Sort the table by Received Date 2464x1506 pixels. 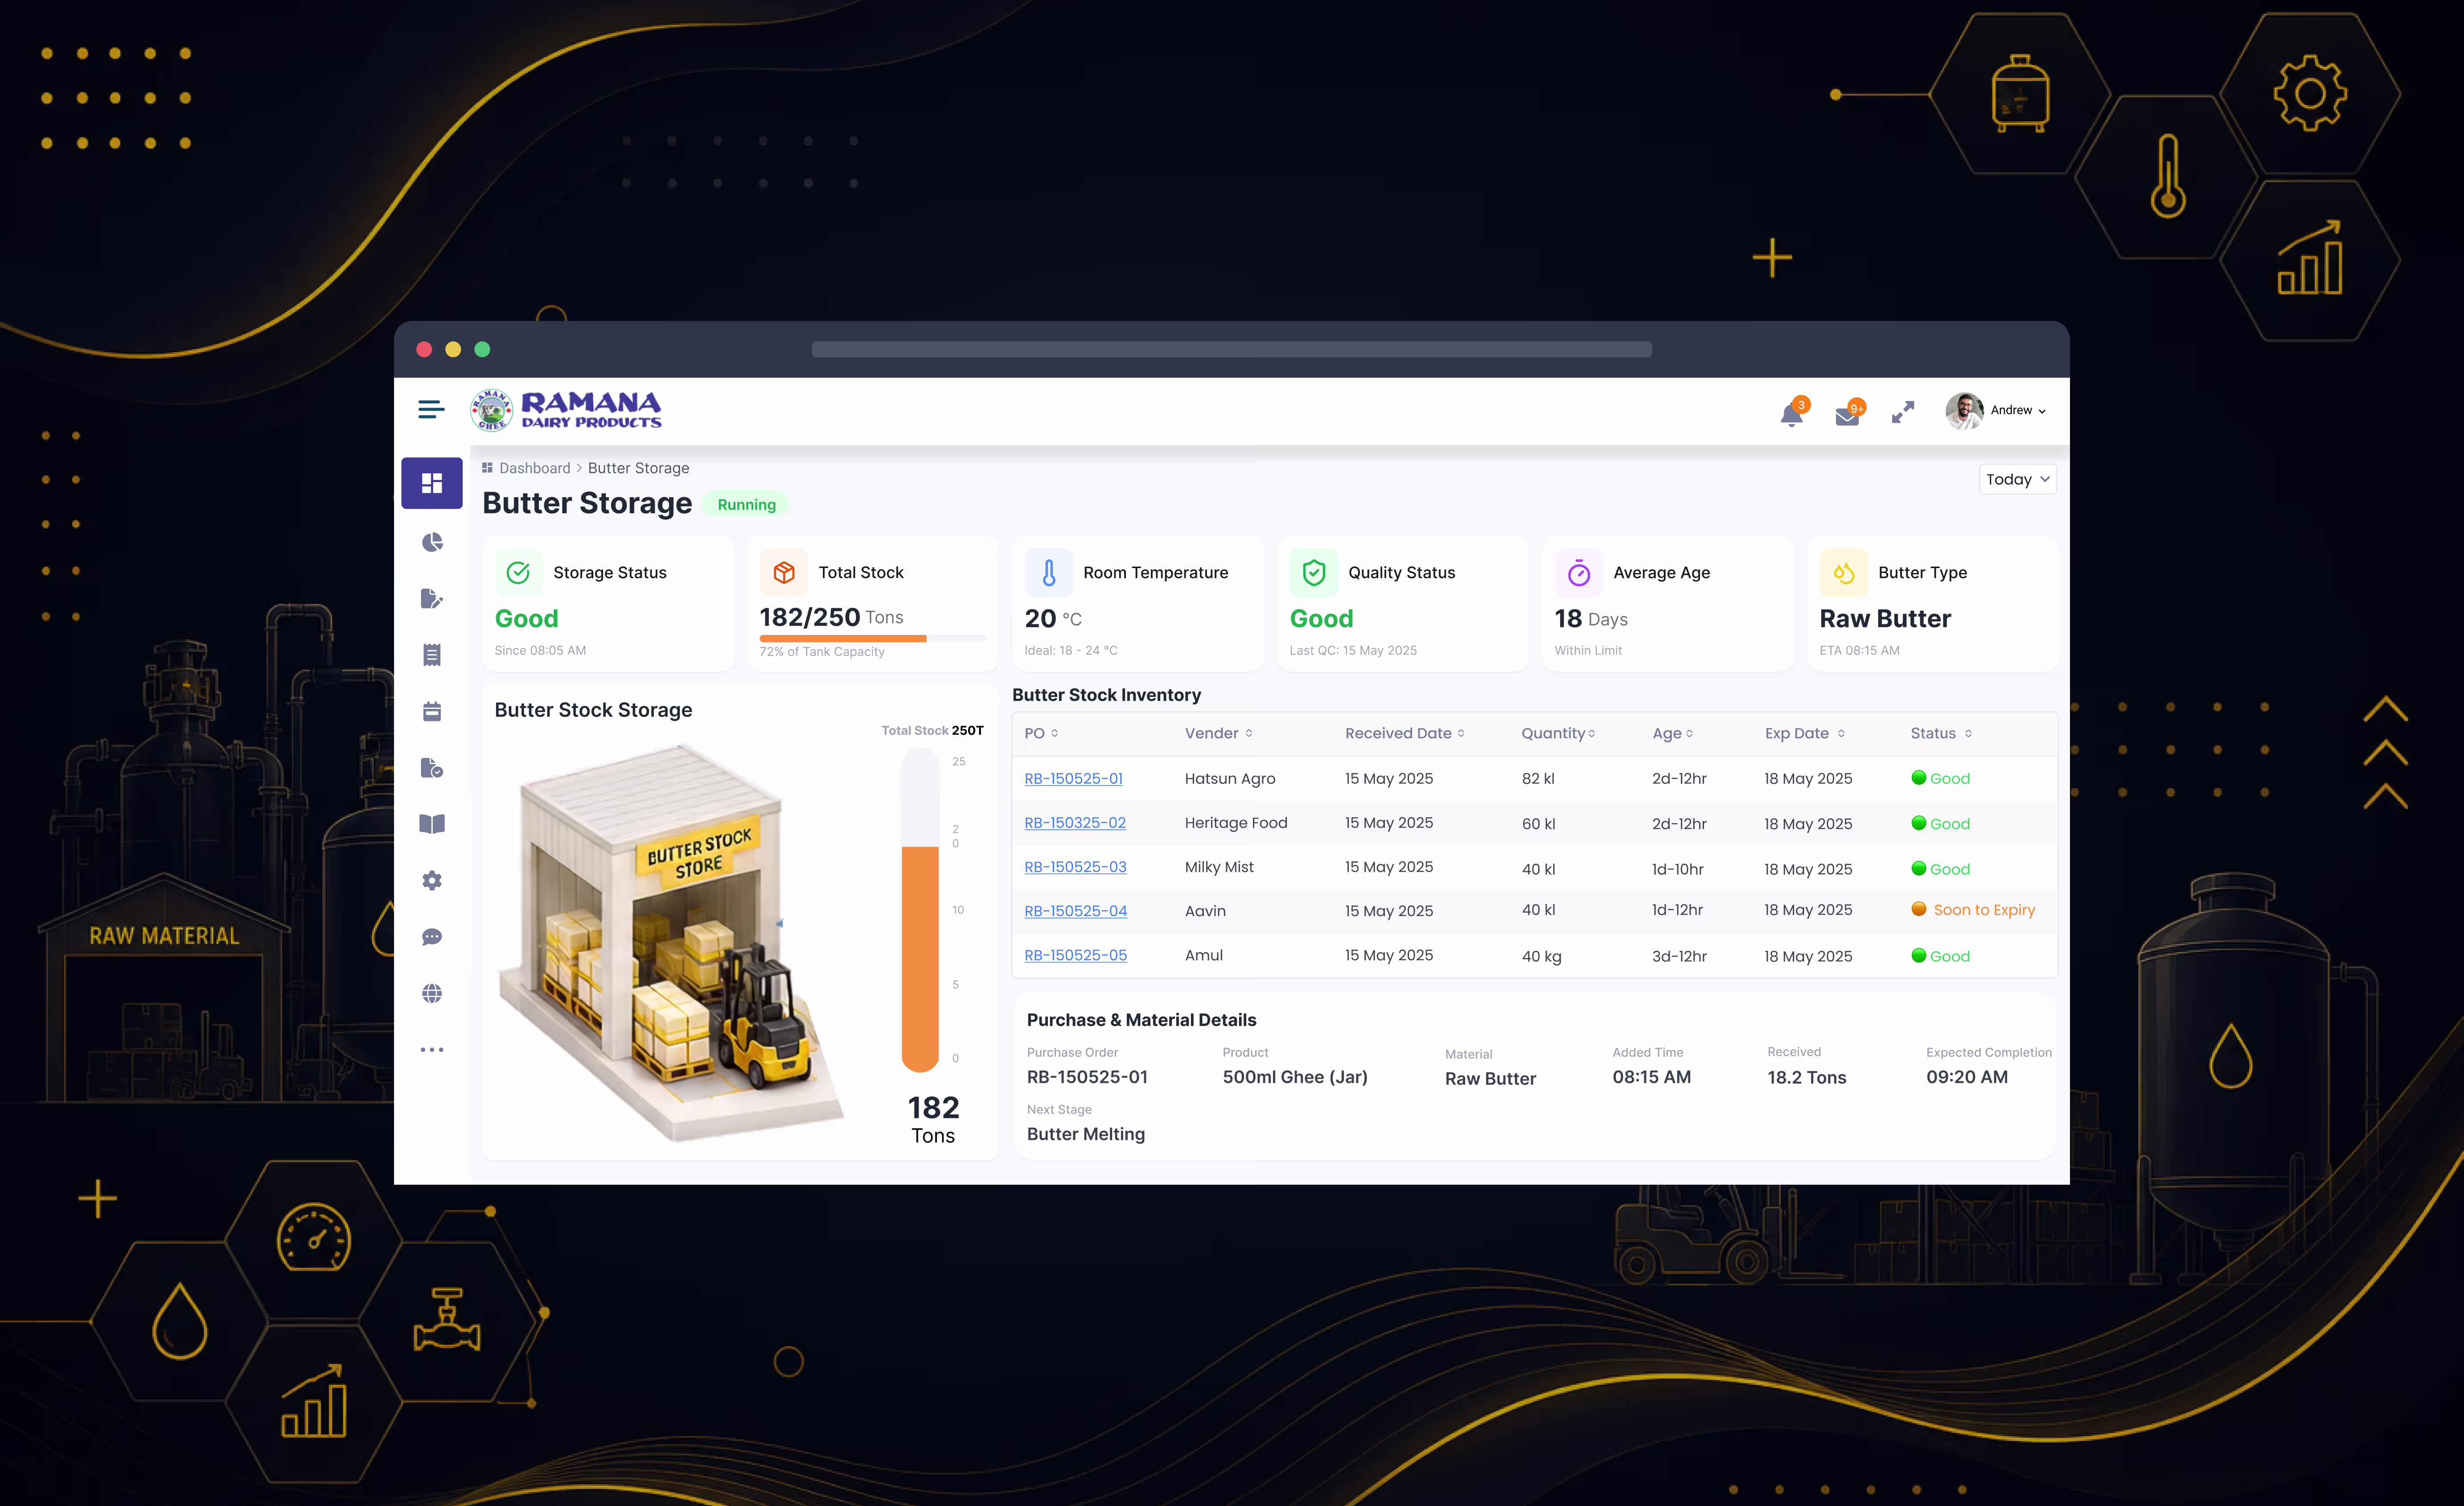pyautogui.click(x=1404, y=733)
